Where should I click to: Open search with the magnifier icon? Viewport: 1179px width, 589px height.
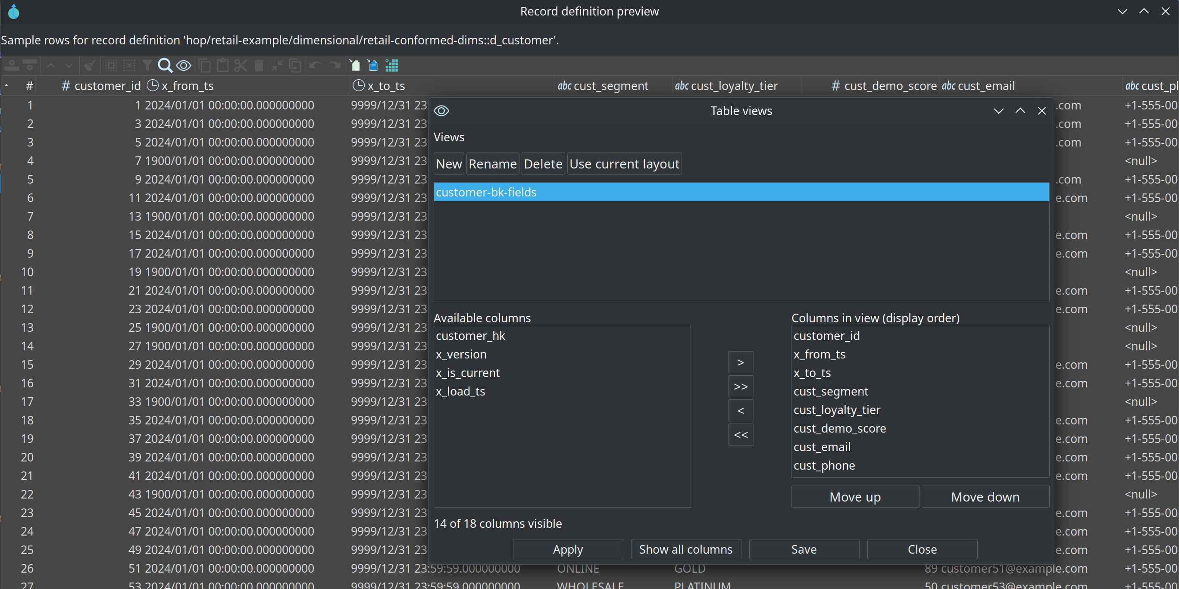click(x=165, y=65)
